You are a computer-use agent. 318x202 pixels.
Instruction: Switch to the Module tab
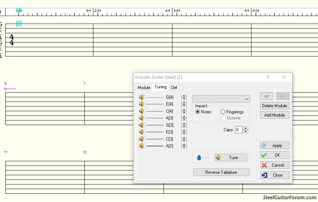coord(144,88)
